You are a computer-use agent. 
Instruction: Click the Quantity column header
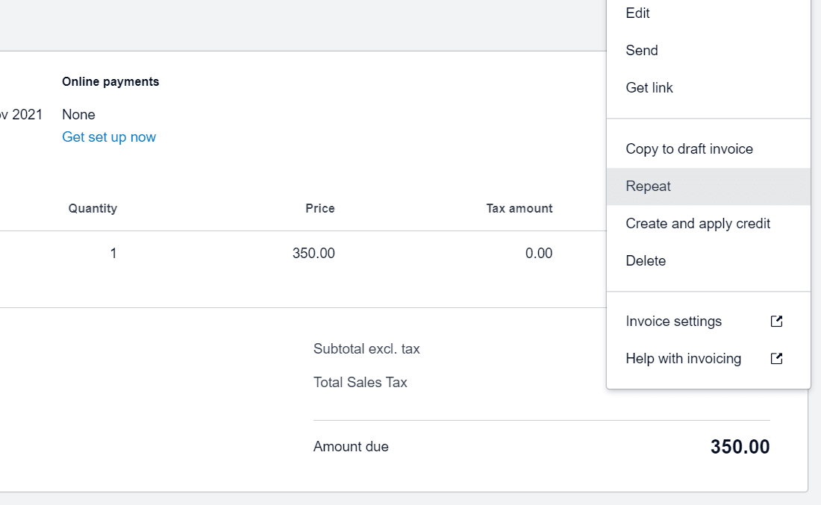(93, 208)
